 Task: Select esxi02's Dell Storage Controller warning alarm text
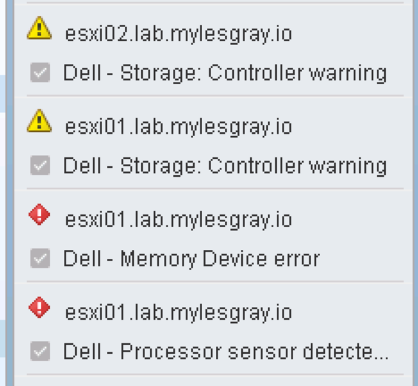225,73
